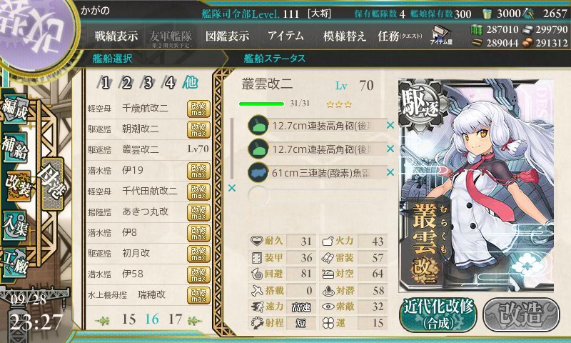
Task: Unequip all equipment using left X mark
Action: coord(231,188)
